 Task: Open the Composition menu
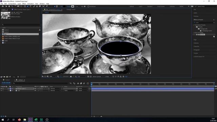click(12, 4)
